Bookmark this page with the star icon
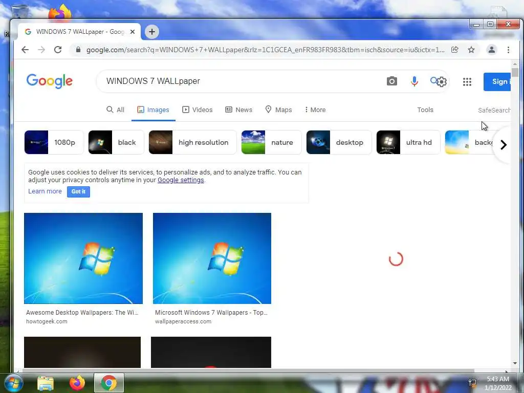Viewport: 524px width, 393px height. click(471, 50)
